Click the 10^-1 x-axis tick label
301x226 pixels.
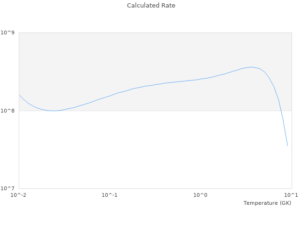click(x=110, y=195)
